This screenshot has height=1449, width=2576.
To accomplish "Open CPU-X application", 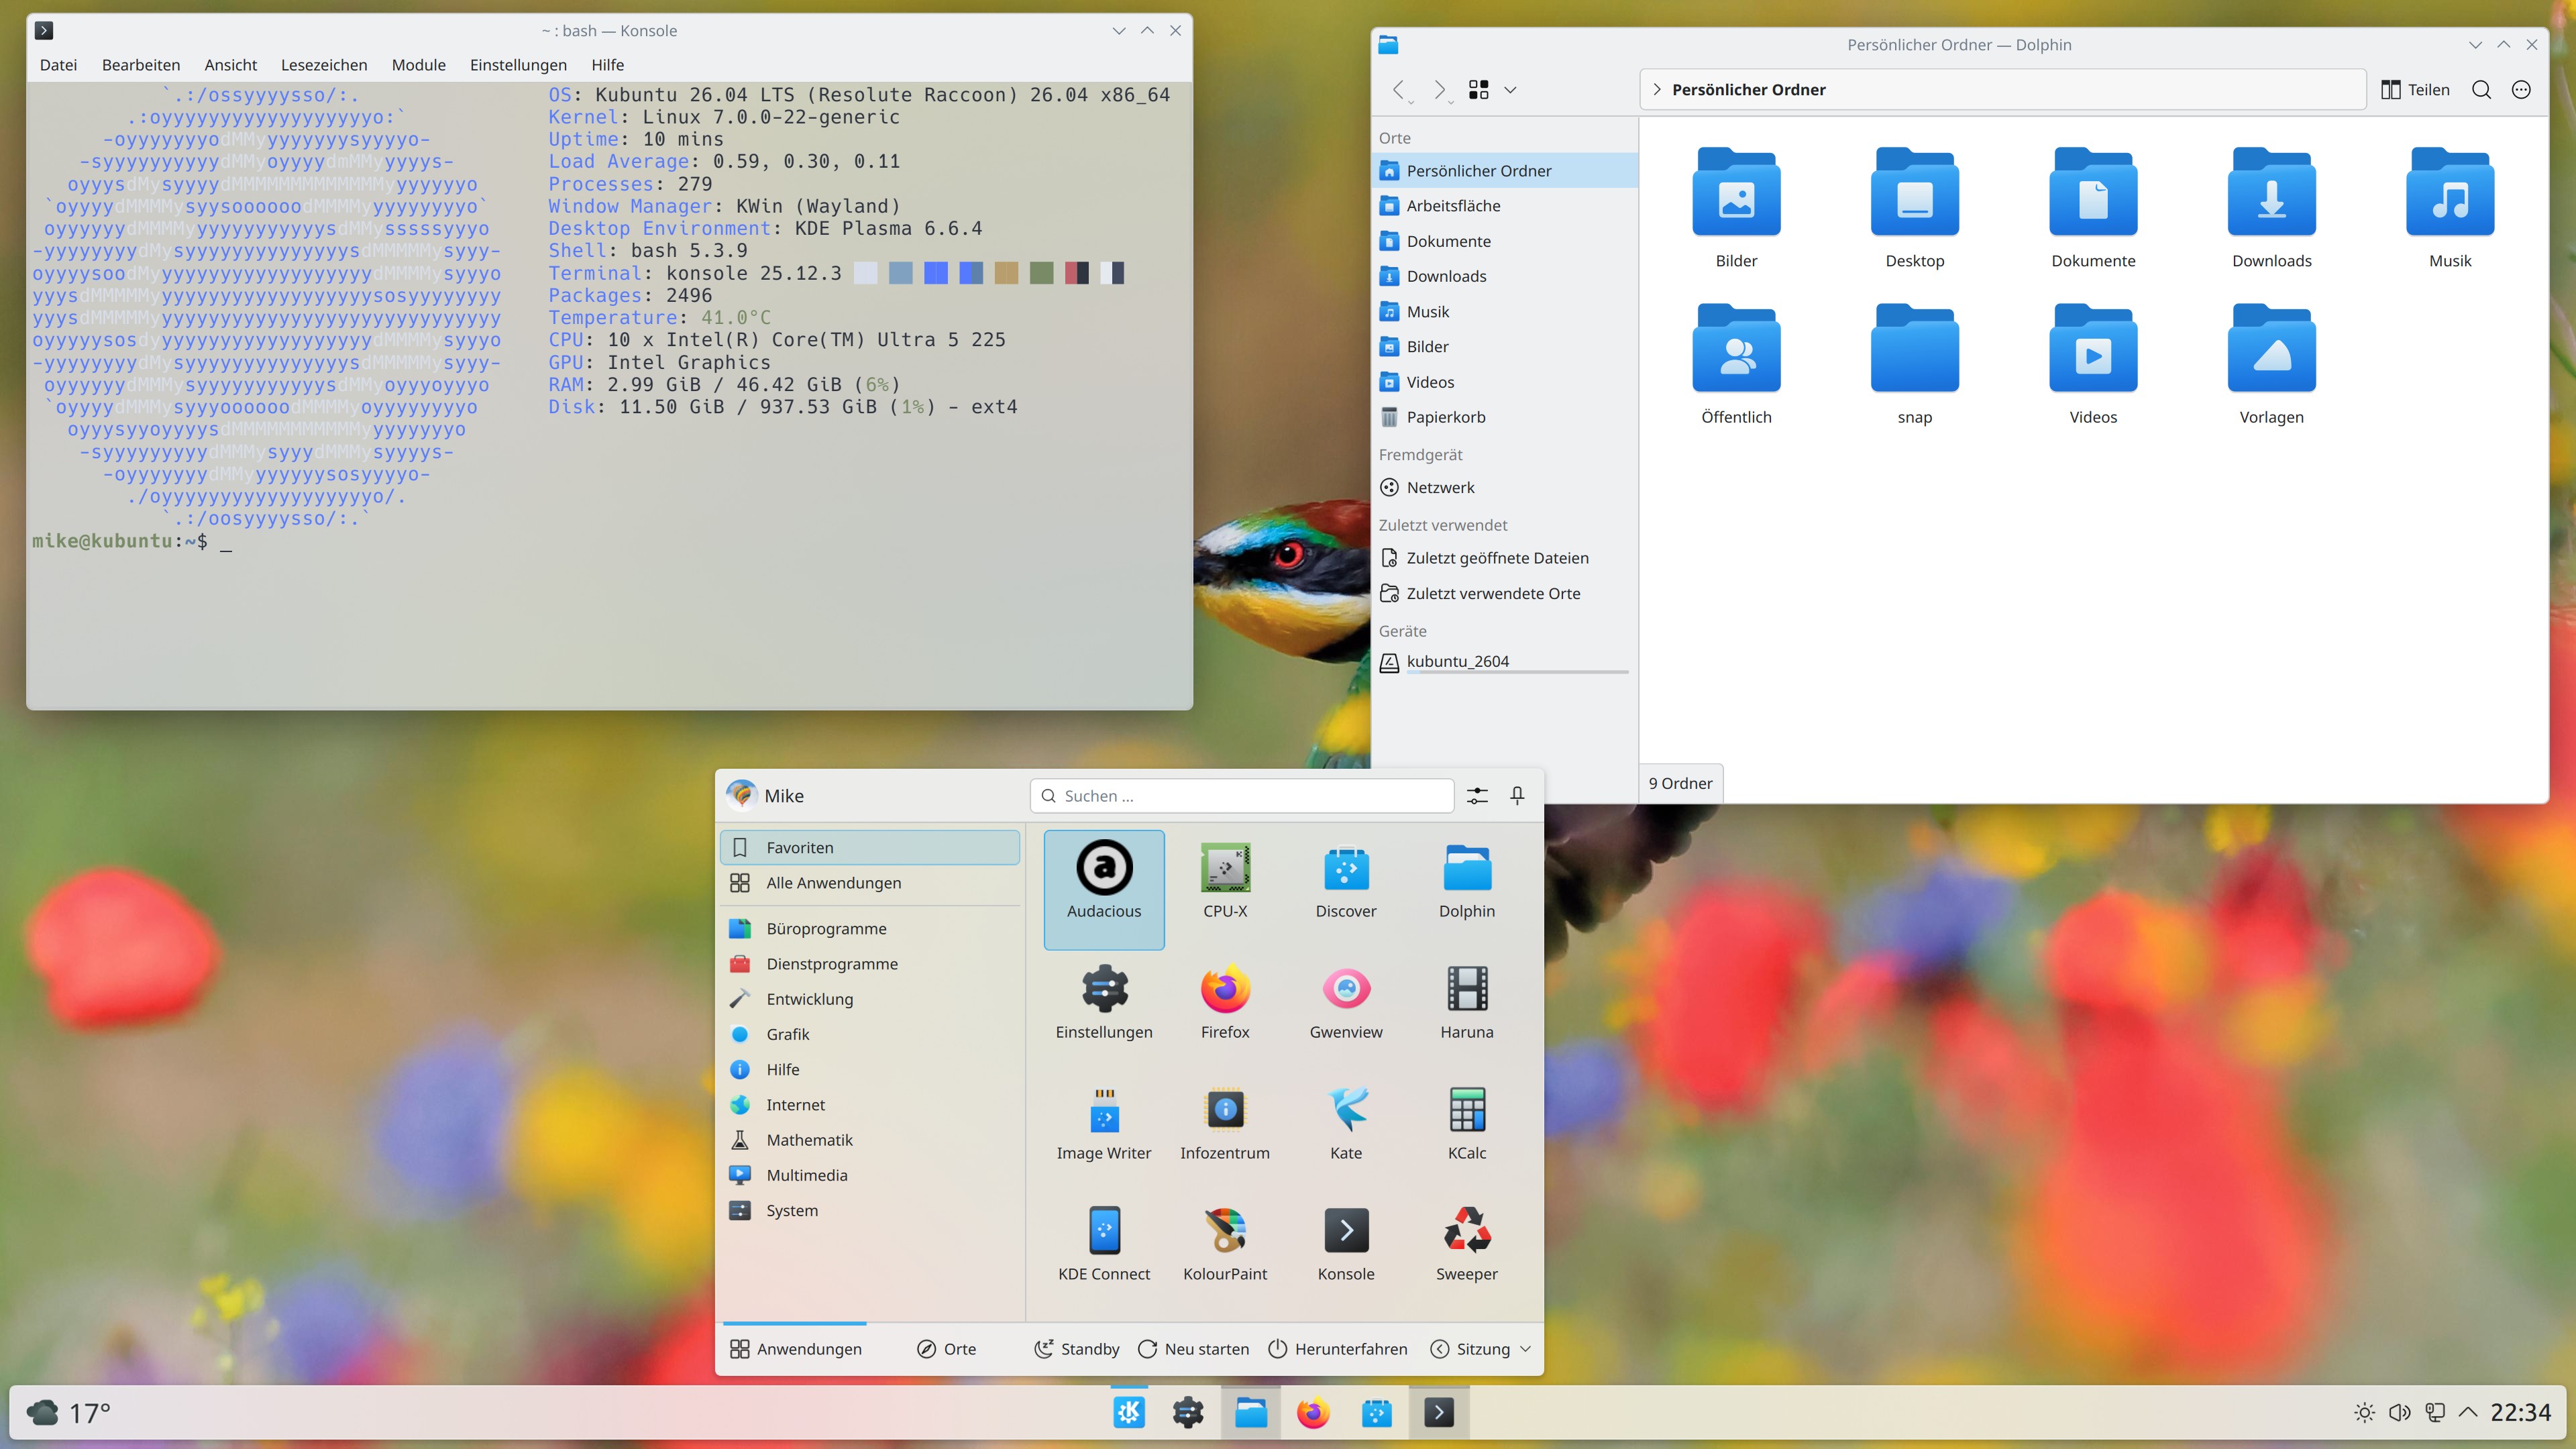I will click(1225, 888).
